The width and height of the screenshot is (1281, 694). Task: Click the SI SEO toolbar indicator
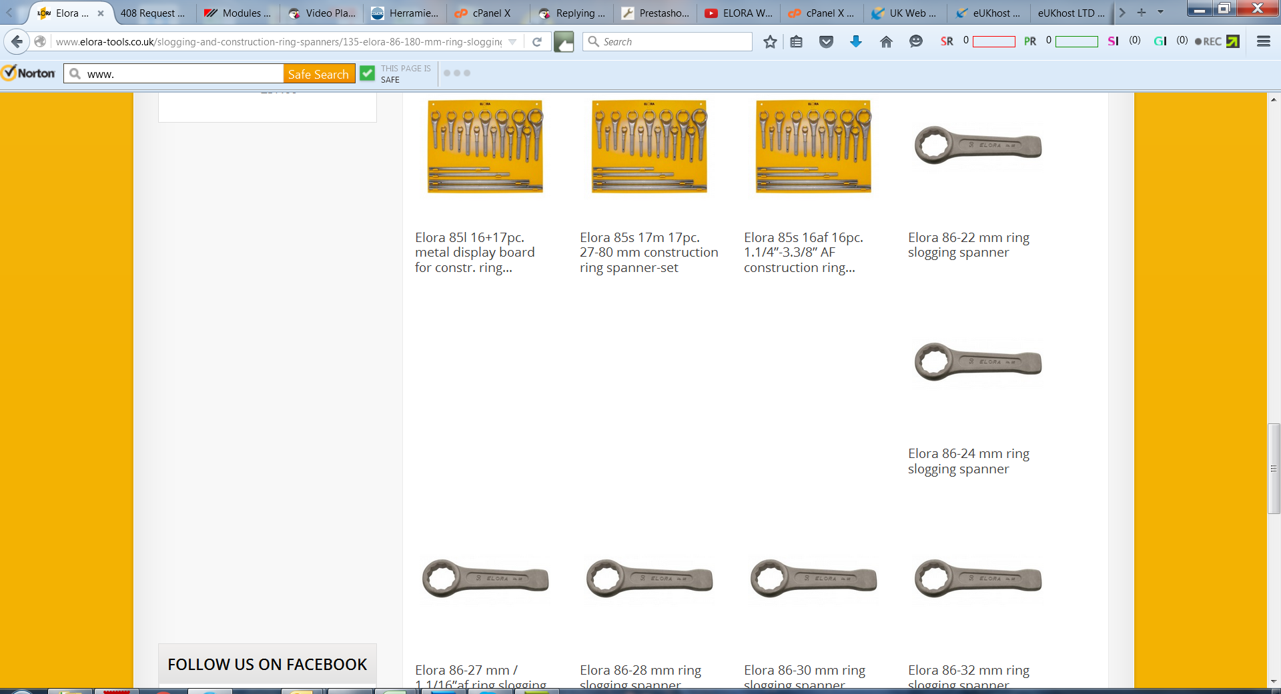1113,41
